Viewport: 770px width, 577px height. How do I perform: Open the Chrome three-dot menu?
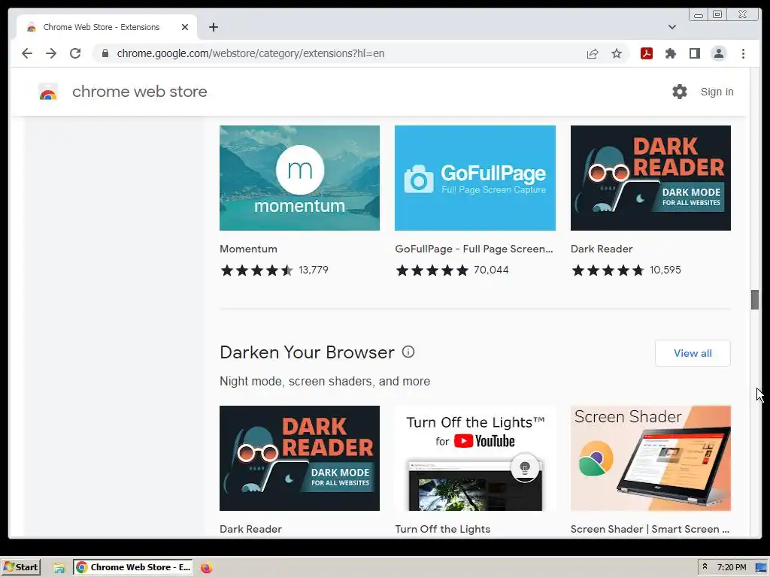tap(743, 53)
